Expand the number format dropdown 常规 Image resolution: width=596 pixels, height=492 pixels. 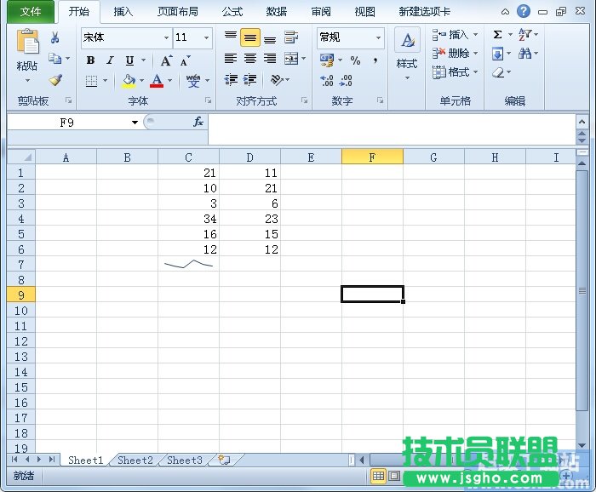pyautogui.click(x=378, y=38)
